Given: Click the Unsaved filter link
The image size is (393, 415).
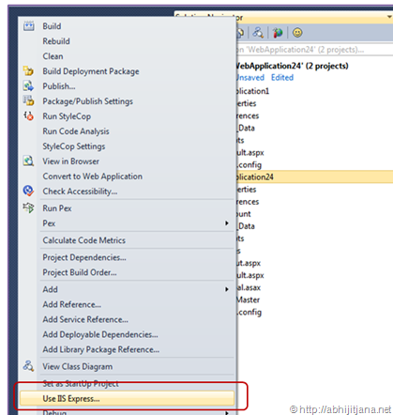Looking at the screenshot, I should (x=250, y=78).
